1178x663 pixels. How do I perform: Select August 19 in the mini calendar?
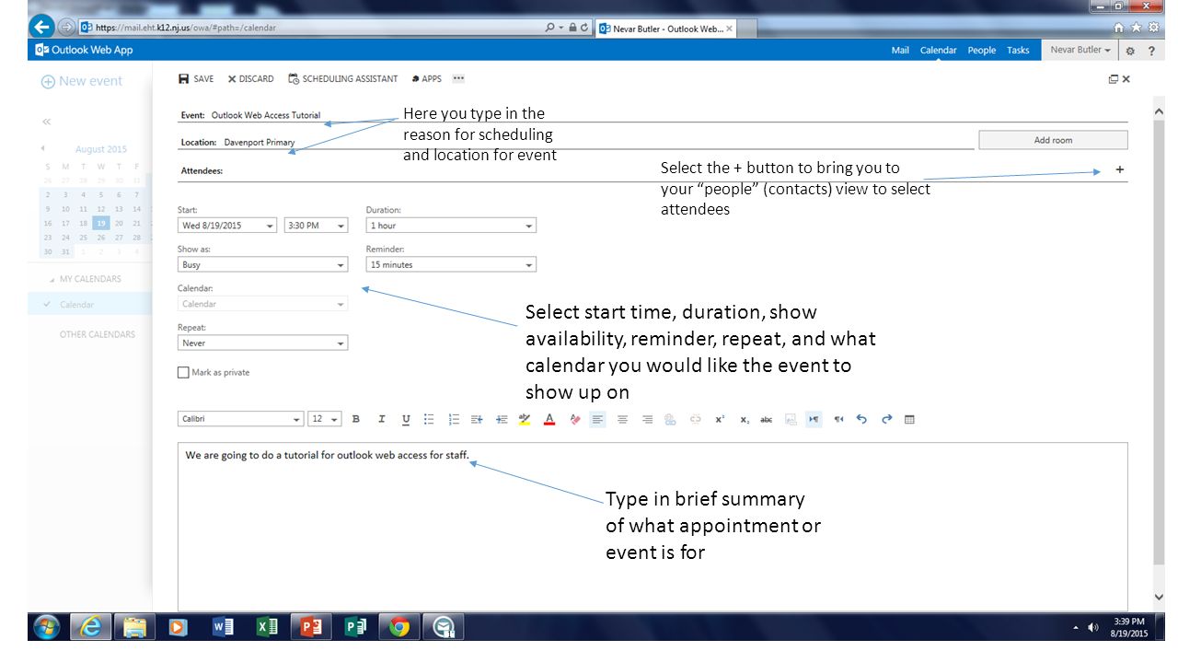[x=100, y=223]
